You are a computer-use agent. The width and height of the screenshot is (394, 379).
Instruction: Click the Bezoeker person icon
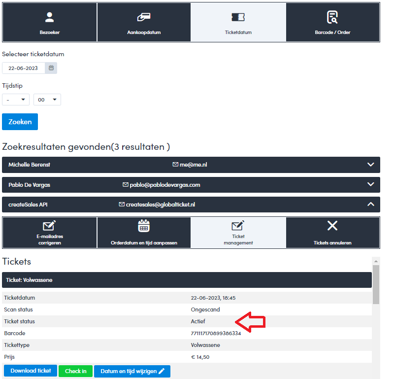pyautogui.click(x=49, y=17)
